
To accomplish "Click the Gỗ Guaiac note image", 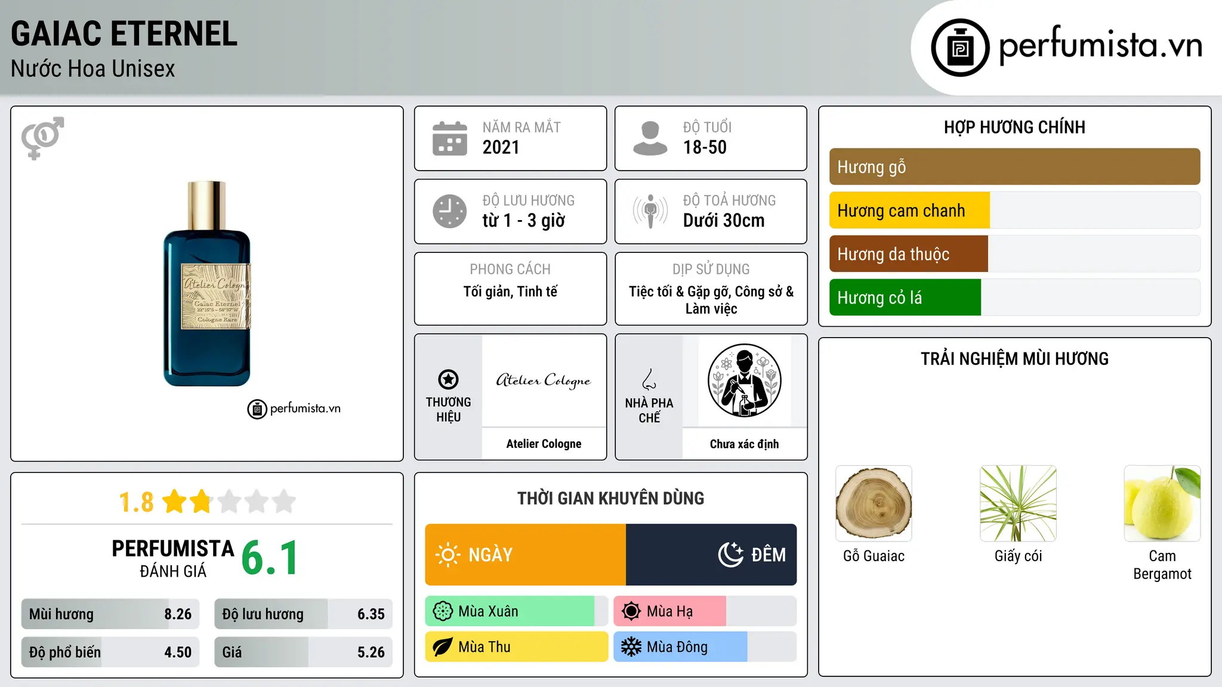I will click(x=874, y=503).
